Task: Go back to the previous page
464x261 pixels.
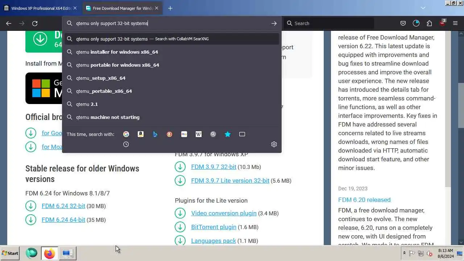Action: [x=9, y=23]
